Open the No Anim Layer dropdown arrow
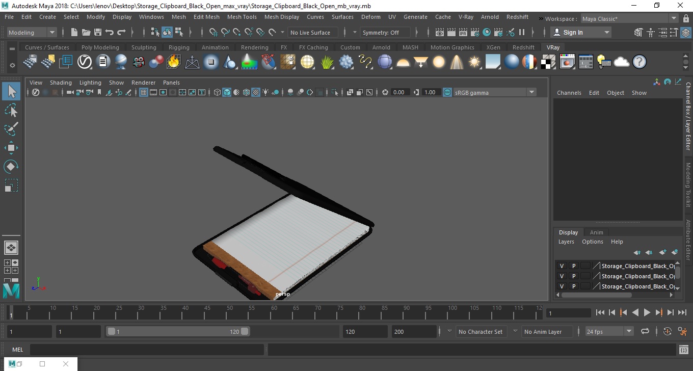 (x=515, y=331)
